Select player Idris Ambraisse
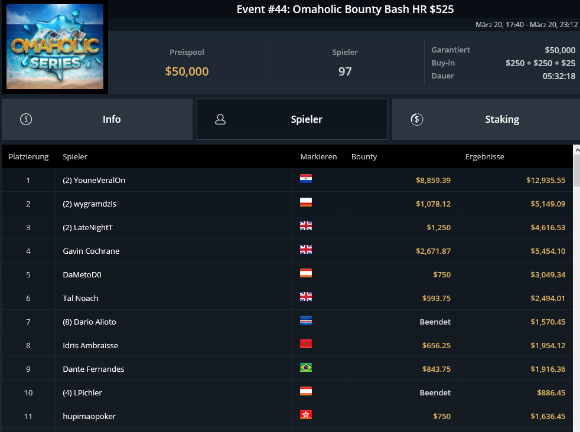580x432 pixels. tap(90, 345)
